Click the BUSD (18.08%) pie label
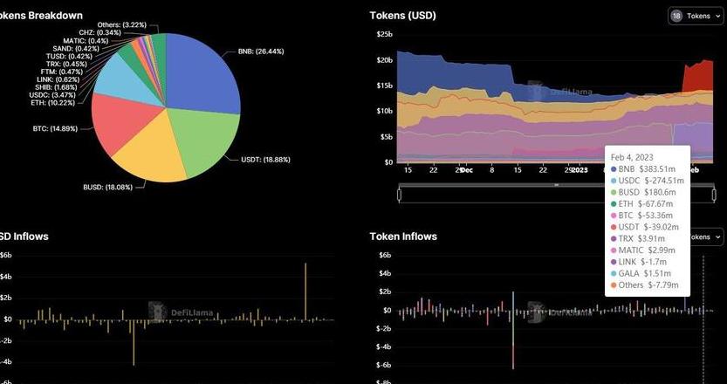 pos(108,188)
